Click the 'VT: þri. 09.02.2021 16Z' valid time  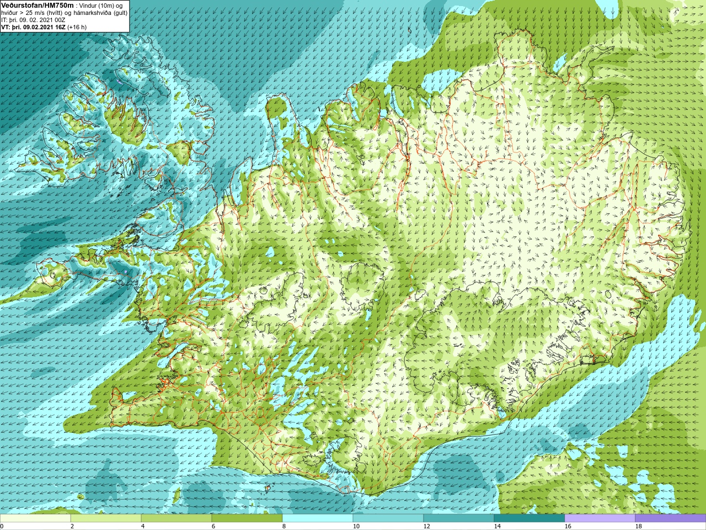tap(33, 27)
